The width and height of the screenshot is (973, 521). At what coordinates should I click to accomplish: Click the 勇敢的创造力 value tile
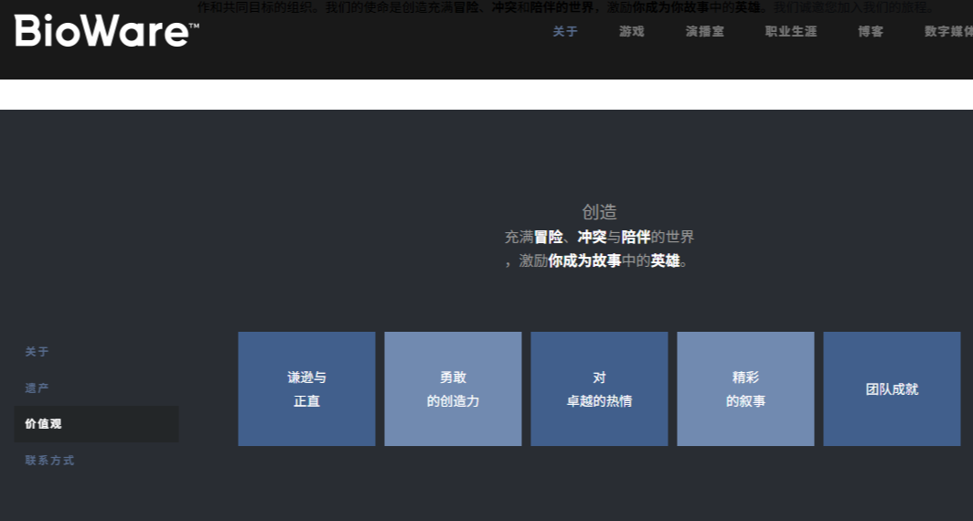(x=453, y=388)
